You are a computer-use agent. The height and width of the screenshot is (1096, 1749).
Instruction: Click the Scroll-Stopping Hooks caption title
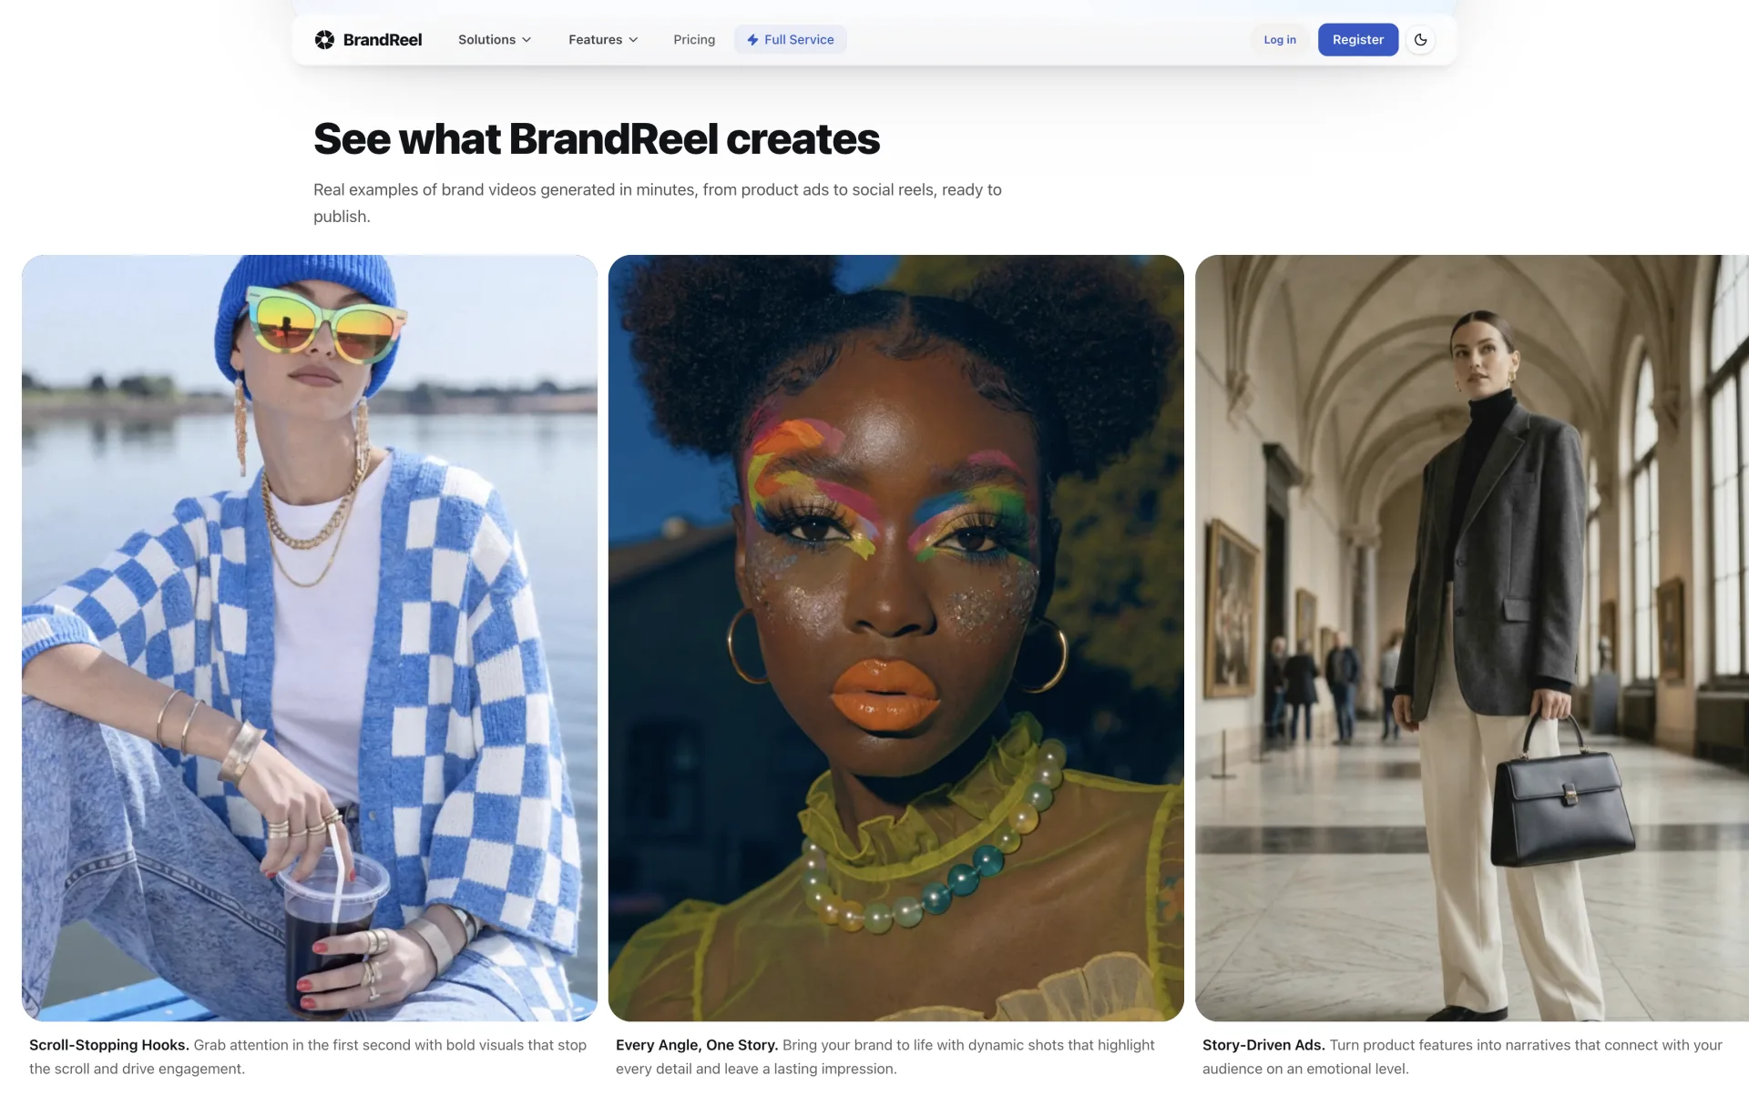coord(108,1045)
